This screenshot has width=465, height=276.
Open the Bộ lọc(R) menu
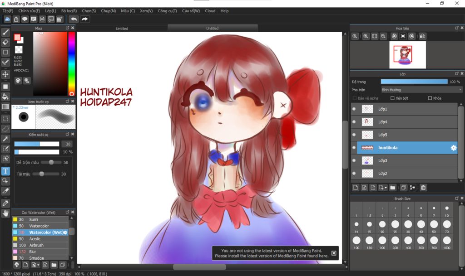coord(69,11)
